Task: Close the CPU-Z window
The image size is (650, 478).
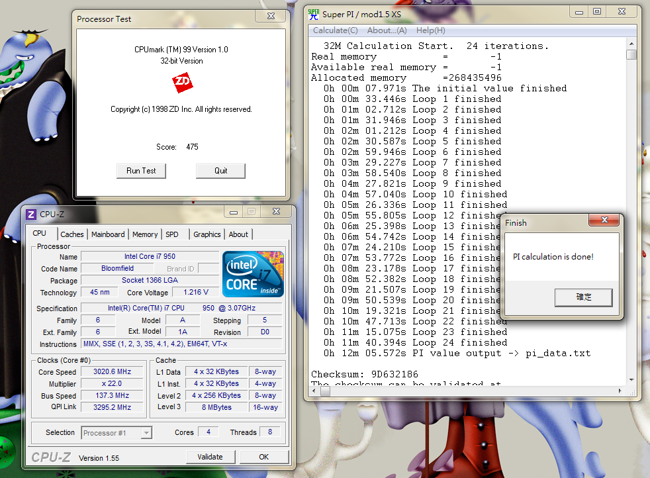Action: [x=276, y=211]
